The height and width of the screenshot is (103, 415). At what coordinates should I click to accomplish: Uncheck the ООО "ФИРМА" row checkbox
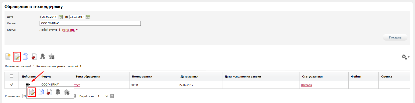12,84
